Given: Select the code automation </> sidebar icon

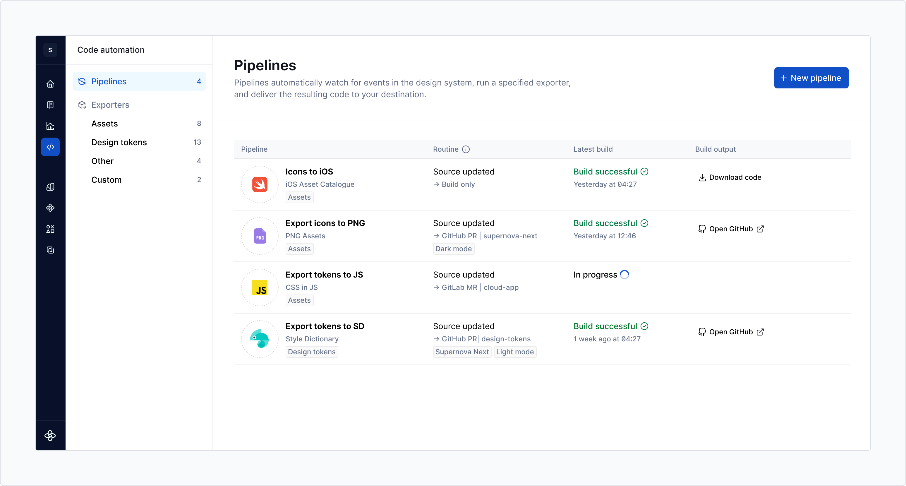Looking at the screenshot, I should [50, 147].
